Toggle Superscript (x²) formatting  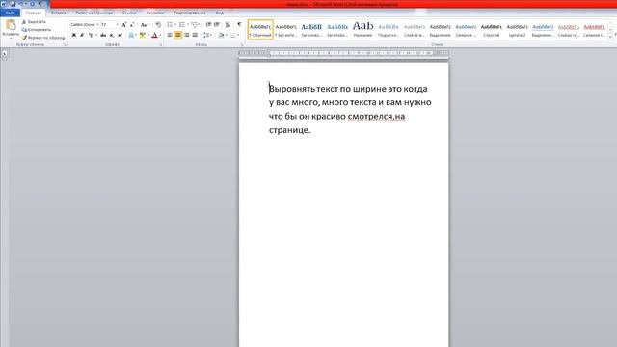click(x=120, y=35)
